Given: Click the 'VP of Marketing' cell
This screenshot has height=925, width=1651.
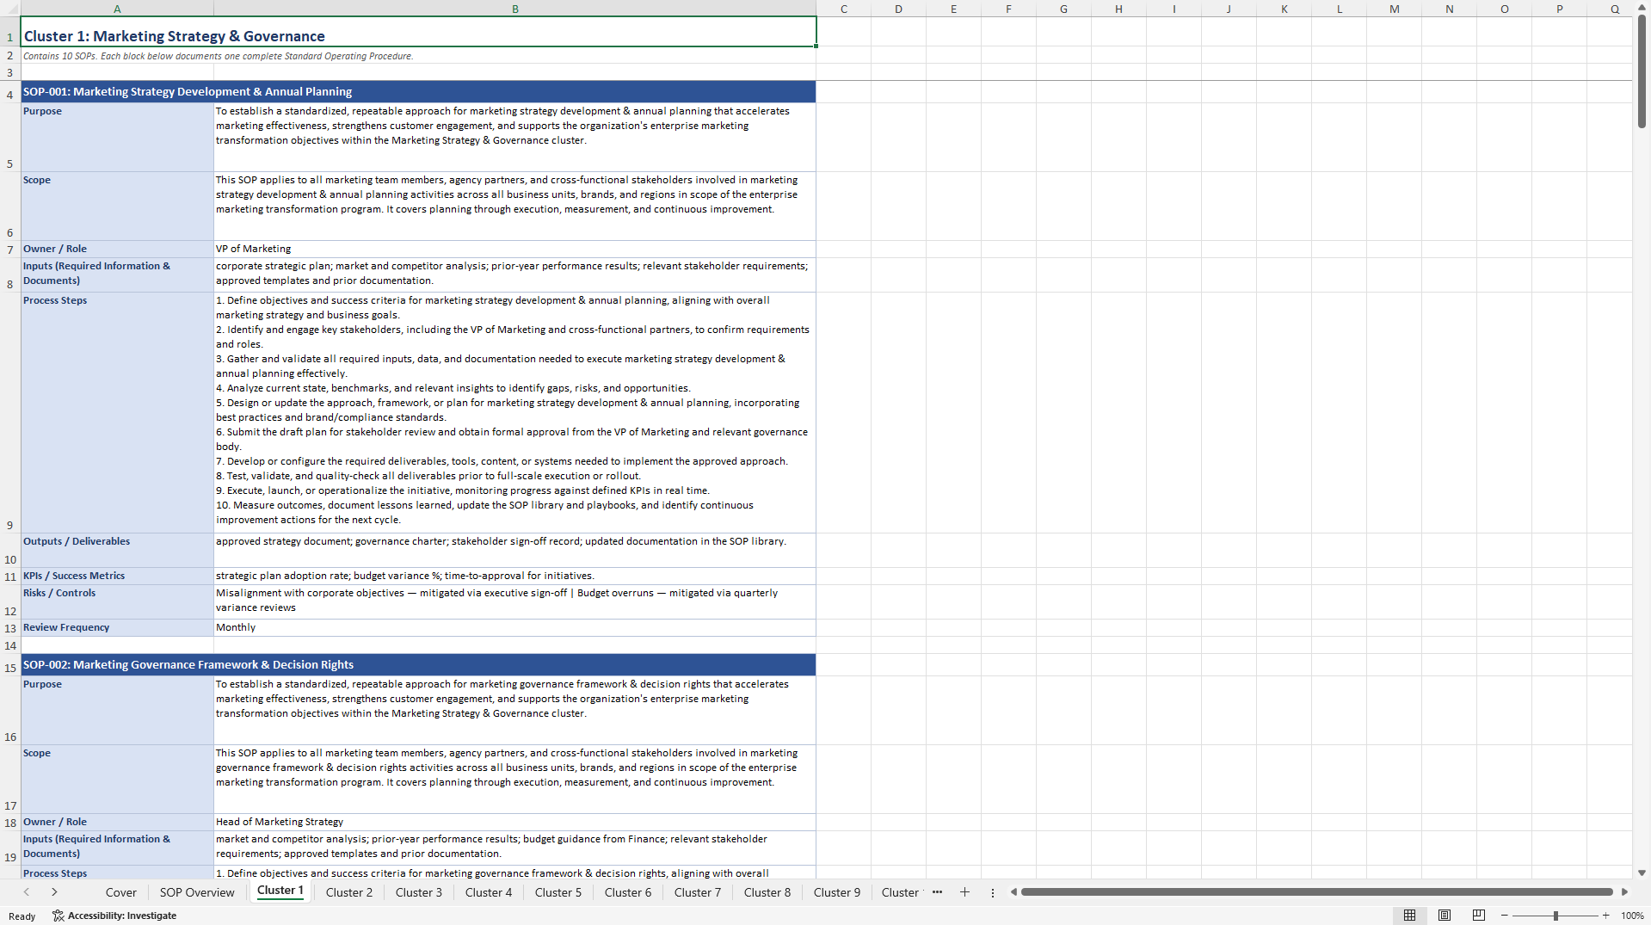Looking at the screenshot, I should (514, 249).
